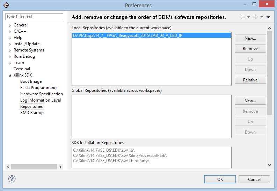The width and height of the screenshot is (277, 191).
Task: Minimize the Preferences window
Action: 245,4
